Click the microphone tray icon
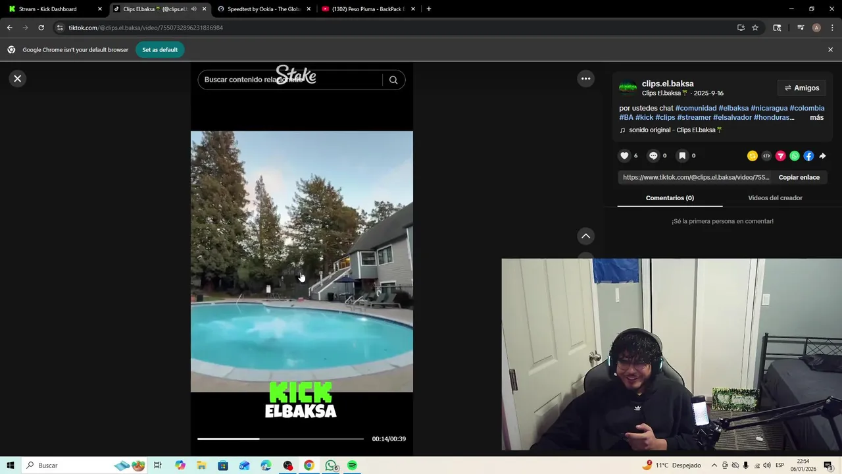Image resolution: width=842 pixels, height=474 pixels. coord(746,465)
